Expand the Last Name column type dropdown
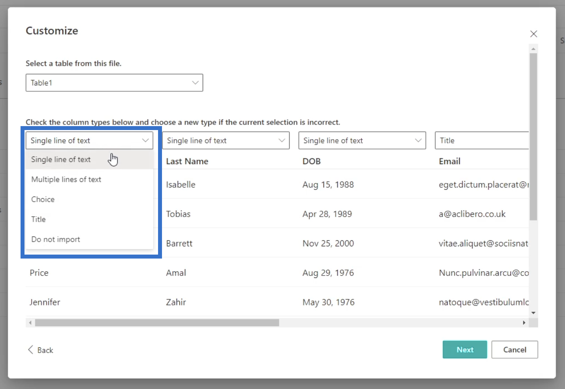This screenshot has height=389, width=565. tap(226, 140)
